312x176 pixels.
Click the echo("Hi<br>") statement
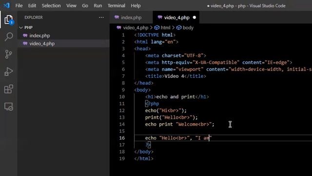[166, 110]
